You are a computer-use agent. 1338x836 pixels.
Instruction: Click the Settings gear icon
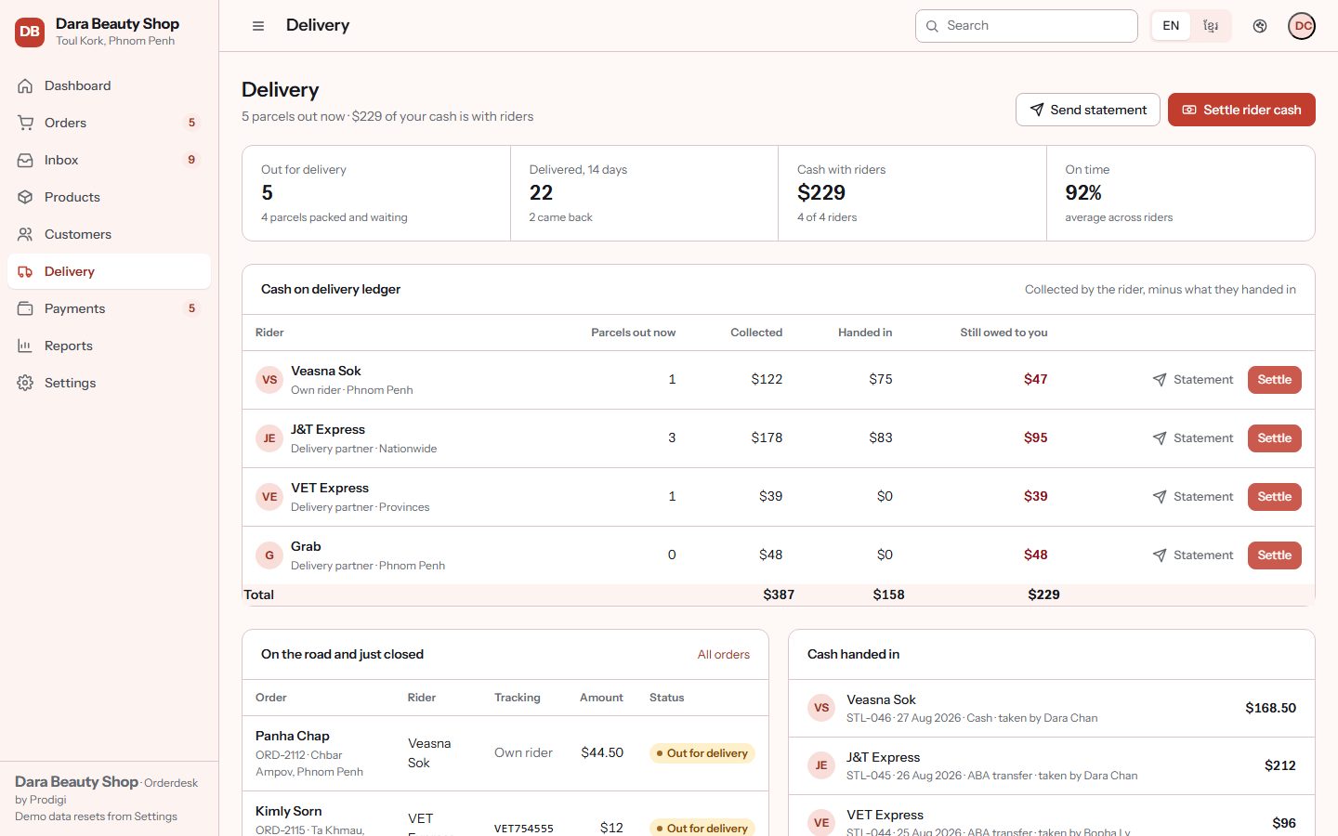point(25,383)
